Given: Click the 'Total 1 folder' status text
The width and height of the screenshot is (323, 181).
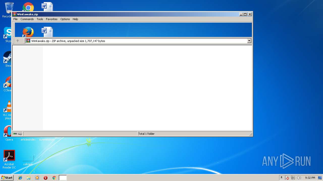Looking at the screenshot, I should point(146,134).
